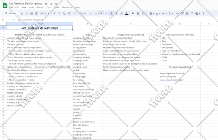218x140 pixels.
Task: Open text rotation dropdown
Action: coord(171,13)
